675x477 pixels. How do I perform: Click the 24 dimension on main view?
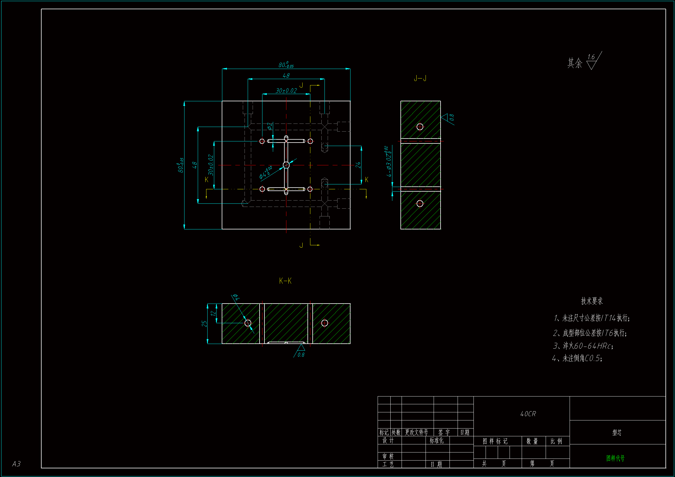[x=358, y=165]
